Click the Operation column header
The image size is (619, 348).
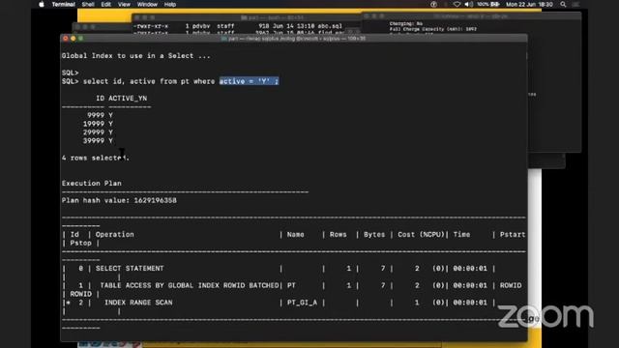pyautogui.click(x=114, y=234)
